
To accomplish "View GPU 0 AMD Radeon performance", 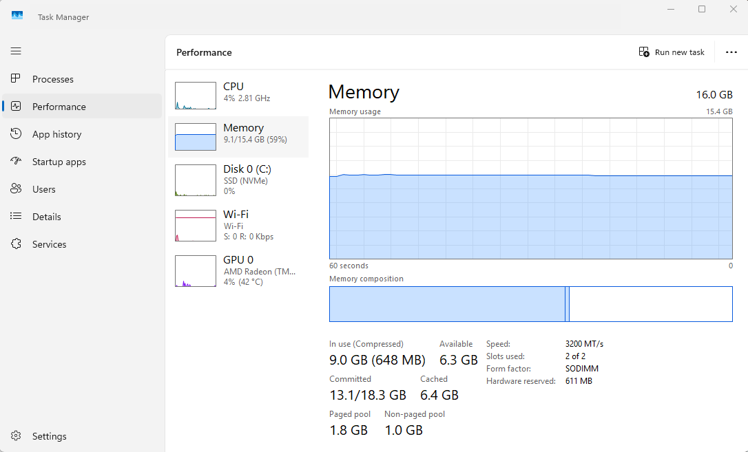I will (238, 270).
